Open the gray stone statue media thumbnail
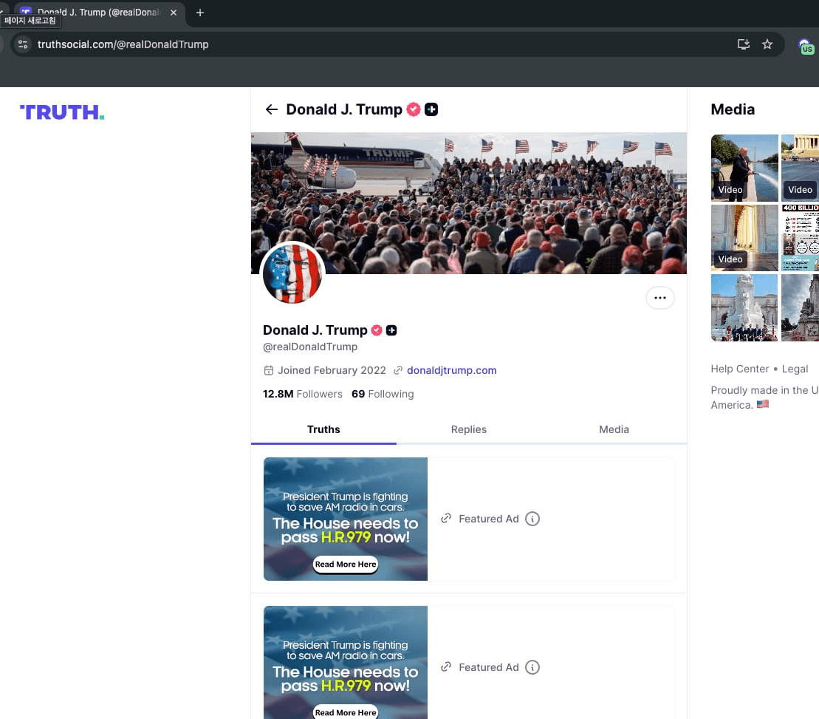Screen dimensions: 819x719 [801, 307]
